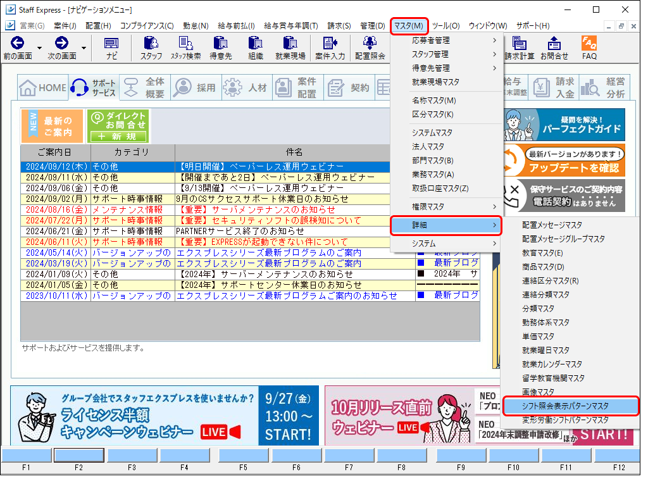Open 請求計算 toolbar icon
The width and height of the screenshot is (648, 486).
click(x=519, y=48)
